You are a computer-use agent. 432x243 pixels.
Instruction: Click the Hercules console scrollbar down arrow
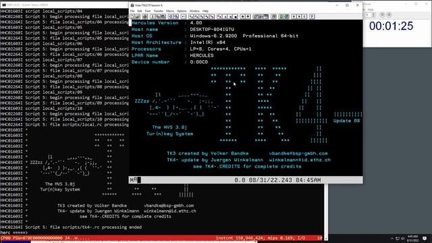coord(326,238)
